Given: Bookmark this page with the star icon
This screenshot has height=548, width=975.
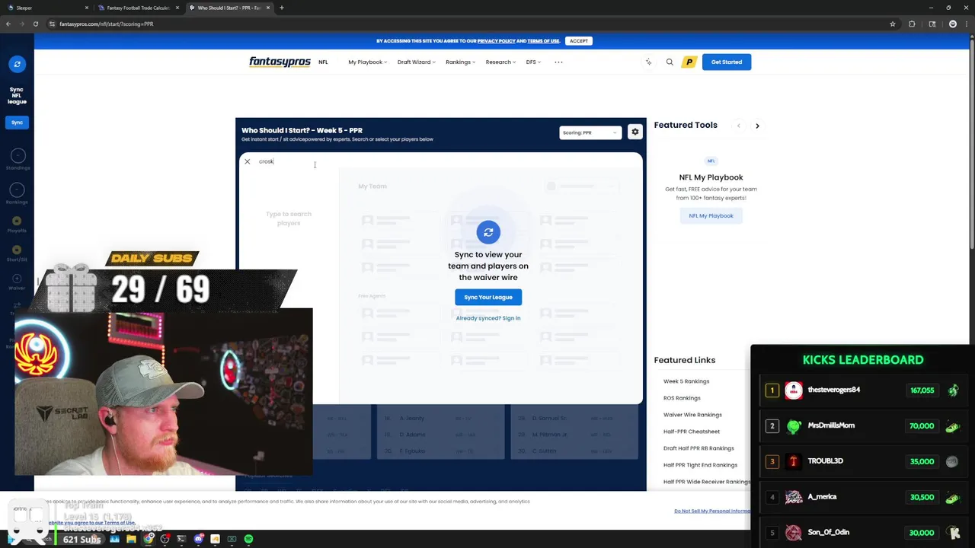Looking at the screenshot, I should [x=893, y=24].
